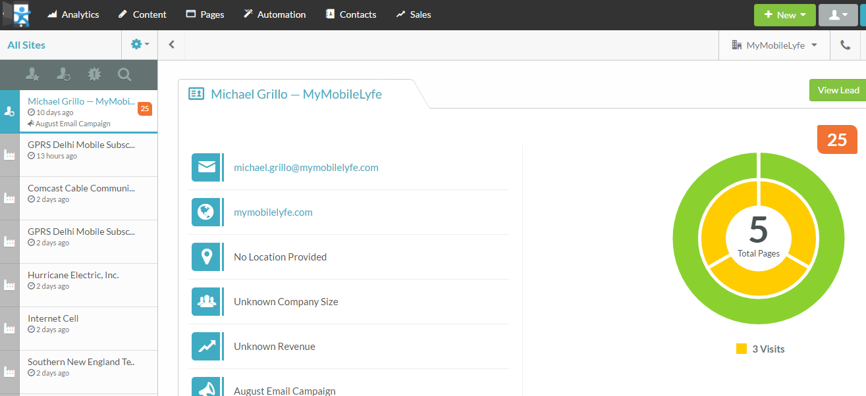Click the company size people icon

pos(207,302)
